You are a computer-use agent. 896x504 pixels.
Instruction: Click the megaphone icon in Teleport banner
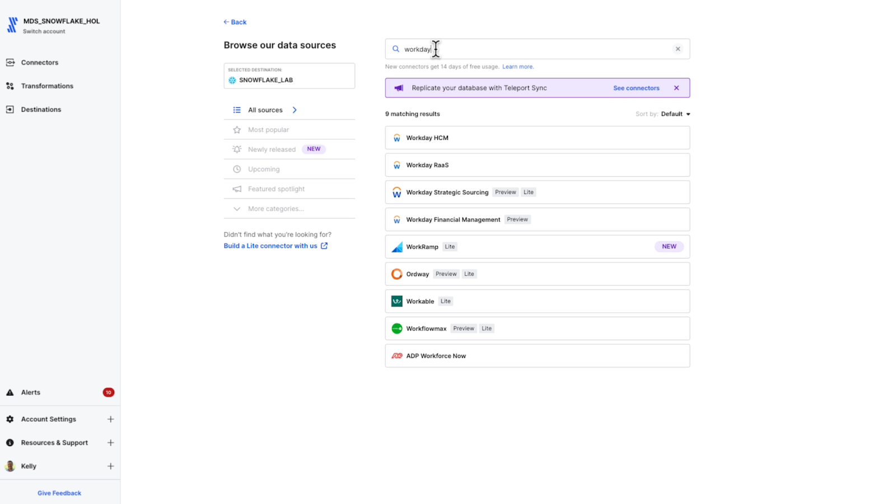399,88
